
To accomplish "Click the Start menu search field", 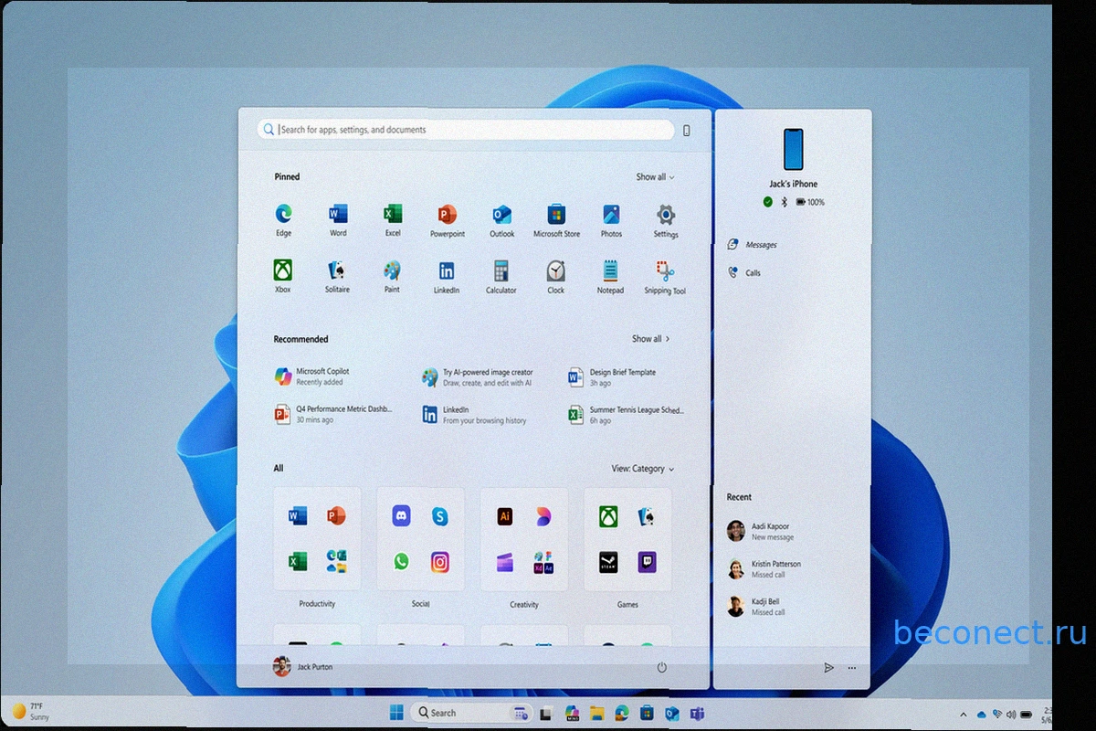I will pos(466,130).
